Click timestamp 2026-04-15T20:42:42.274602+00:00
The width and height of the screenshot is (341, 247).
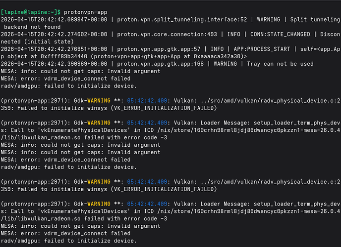click(54, 34)
